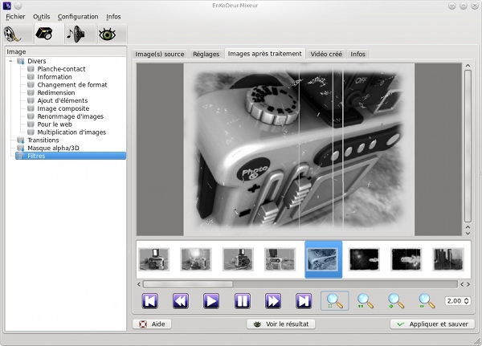This screenshot has height=346, width=482.
Task: Open the eye preview section
Action: (108, 34)
